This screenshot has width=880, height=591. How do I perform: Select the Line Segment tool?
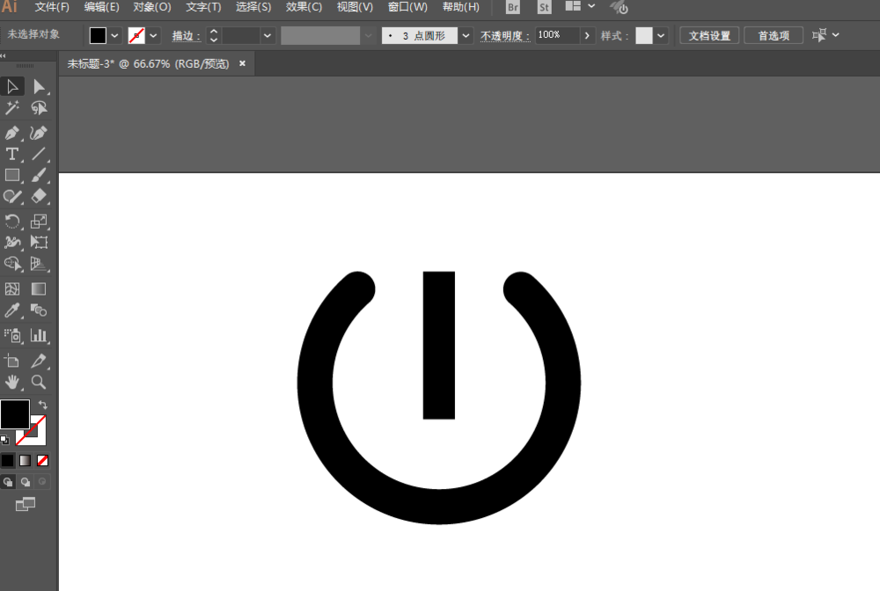click(39, 154)
